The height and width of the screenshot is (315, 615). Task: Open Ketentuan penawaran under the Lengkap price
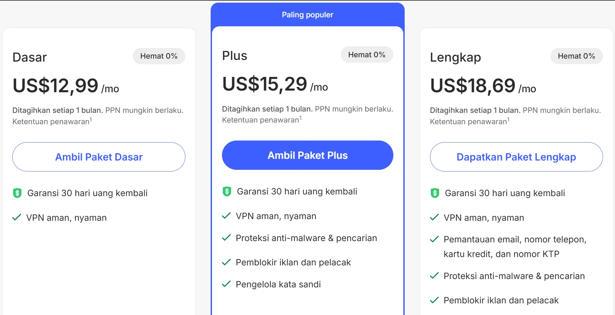tap(469, 122)
